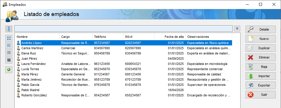Click the person icon next to Pablo Madrid
The width and height of the screenshot is (281, 108).
click(18, 90)
